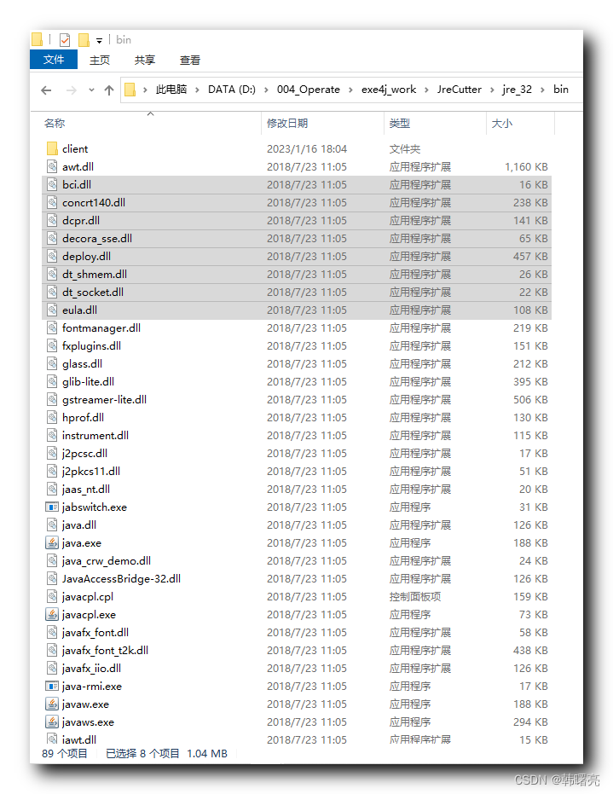Screen dimensions: 613x794
Task: Select the hprof.dll file icon
Action: click(52, 417)
